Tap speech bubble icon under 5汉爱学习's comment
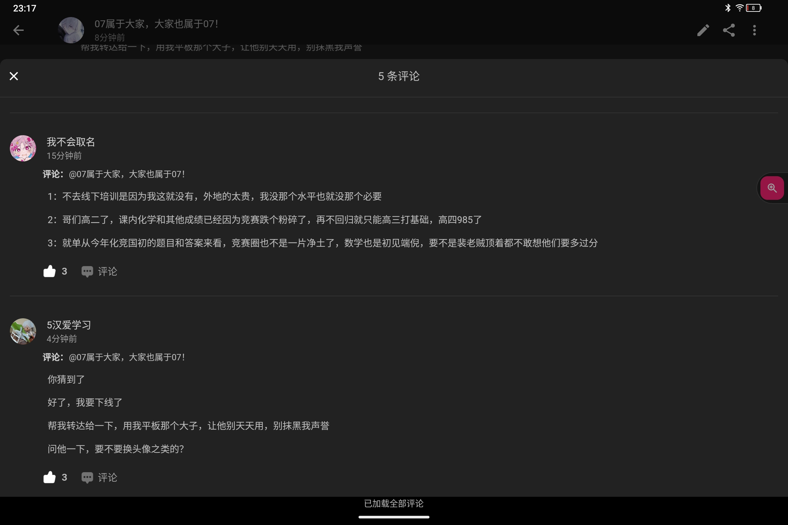The image size is (788, 525). click(x=87, y=477)
